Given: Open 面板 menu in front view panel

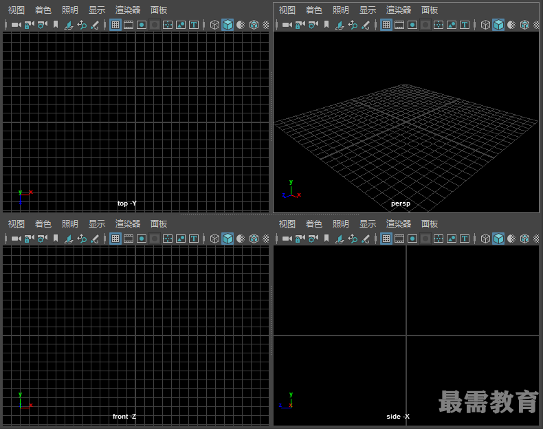Looking at the screenshot, I should click(x=159, y=223).
